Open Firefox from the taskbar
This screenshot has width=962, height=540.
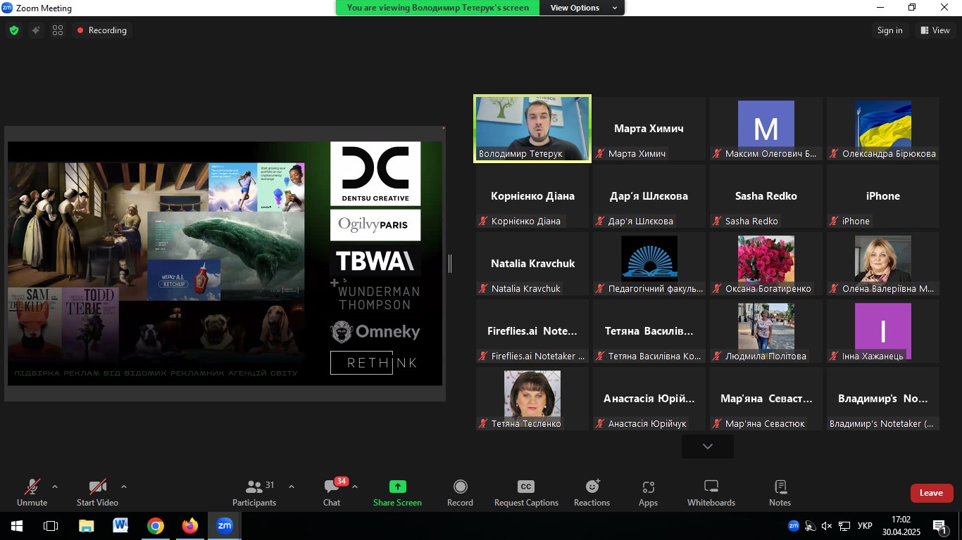pyautogui.click(x=189, y=526)
